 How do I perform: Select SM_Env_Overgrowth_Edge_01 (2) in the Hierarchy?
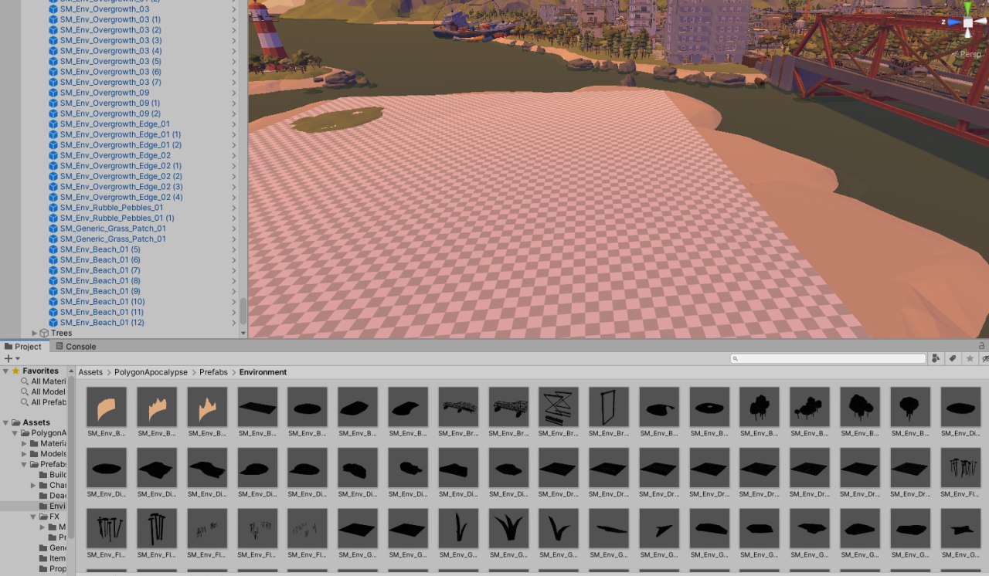pyautogui.click(x=121, y=145)
